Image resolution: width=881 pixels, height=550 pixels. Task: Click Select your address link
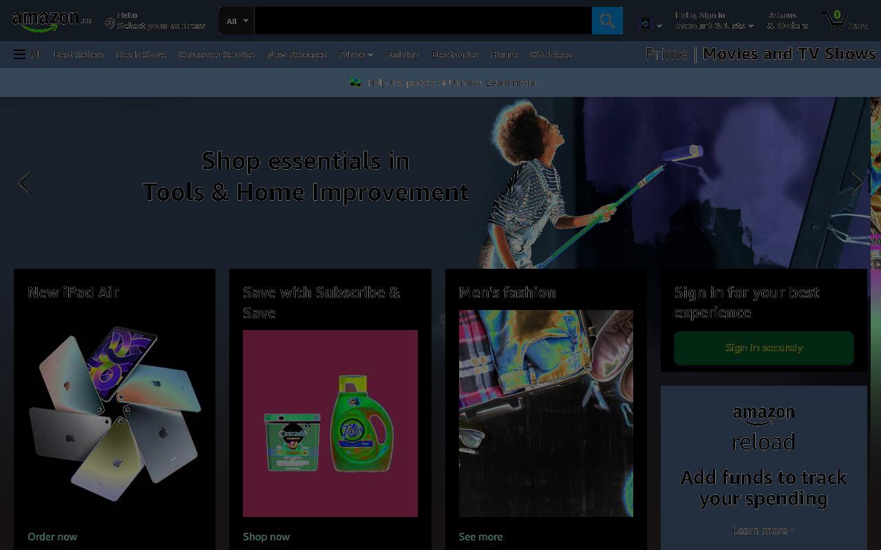pos(161,25)
